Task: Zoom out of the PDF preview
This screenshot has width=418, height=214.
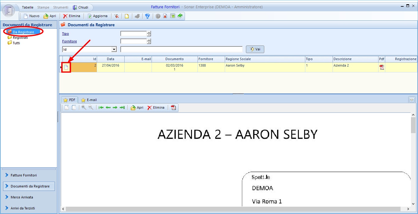Action: (x=91, y=107)
